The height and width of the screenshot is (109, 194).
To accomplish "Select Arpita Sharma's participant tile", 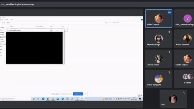I will (184, 38).
